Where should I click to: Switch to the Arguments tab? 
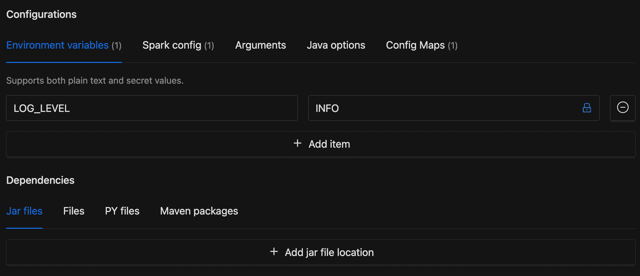[260, 45]
